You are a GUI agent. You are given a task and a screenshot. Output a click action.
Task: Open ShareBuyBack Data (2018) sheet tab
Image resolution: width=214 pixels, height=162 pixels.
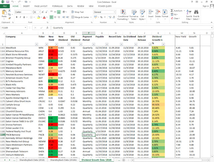(32, 160)
